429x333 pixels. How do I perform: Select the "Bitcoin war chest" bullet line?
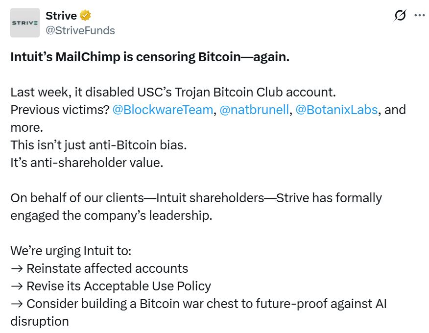tap(206, 304)
